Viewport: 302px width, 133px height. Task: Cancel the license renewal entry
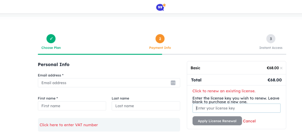(x=249, y=121)
